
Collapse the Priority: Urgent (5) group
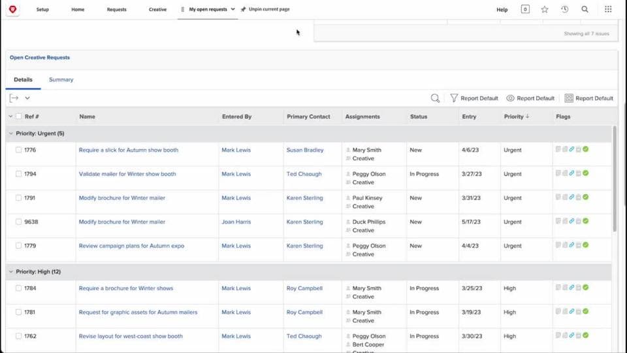[x=11, y=133]
